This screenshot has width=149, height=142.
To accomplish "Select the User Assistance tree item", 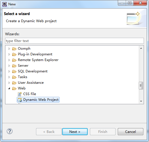I will pyautogui.click(x=31, y=83).
